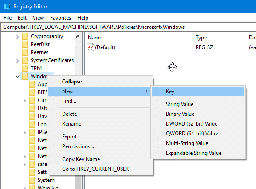
Task: Click the Cryptography folder icon
Action: tap(25, 36)
